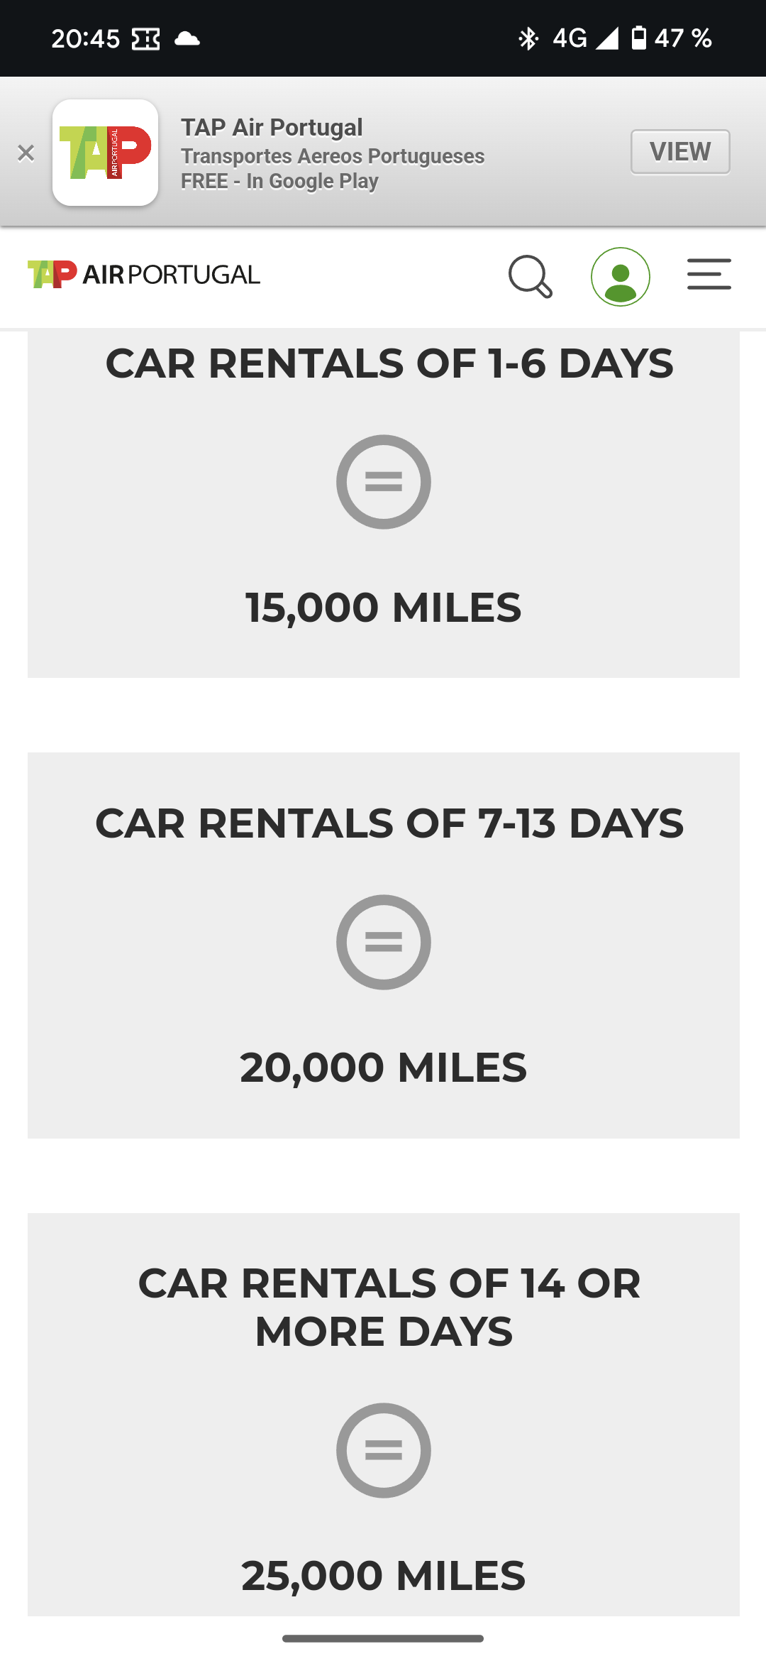Tap the TAP Air Portugal app icon

[105, 153]
